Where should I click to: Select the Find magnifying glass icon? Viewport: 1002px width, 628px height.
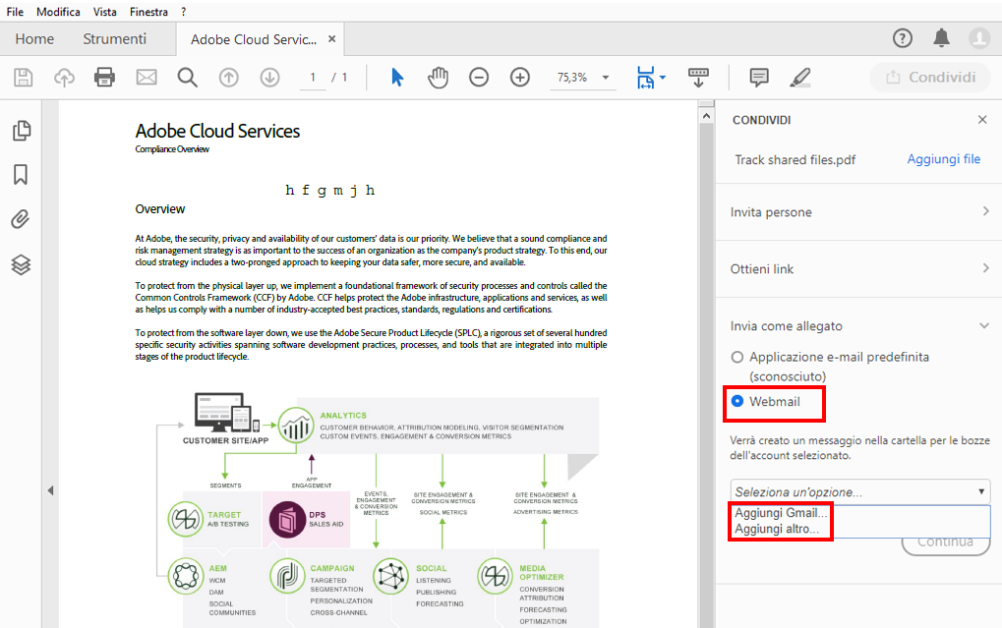tap(187, 77)
